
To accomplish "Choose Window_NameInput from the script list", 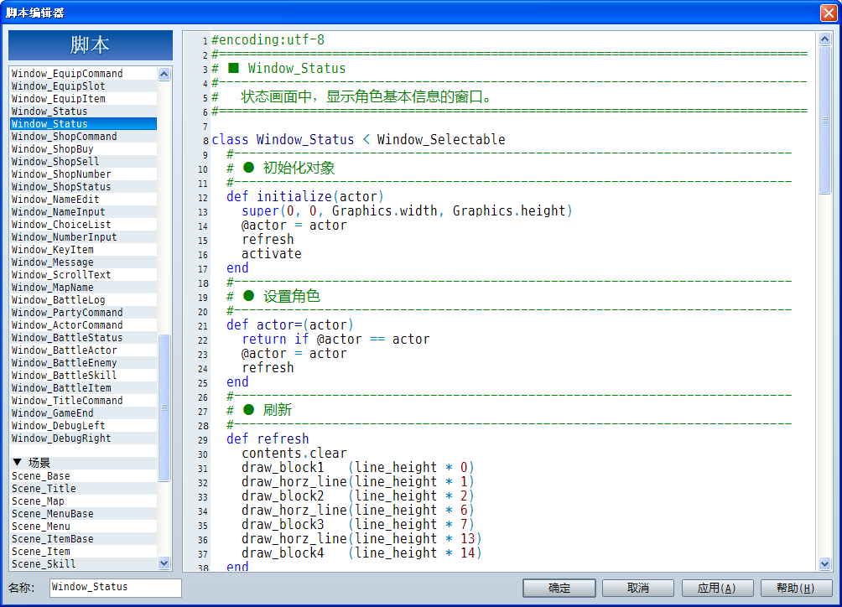I will coord(84,212).
